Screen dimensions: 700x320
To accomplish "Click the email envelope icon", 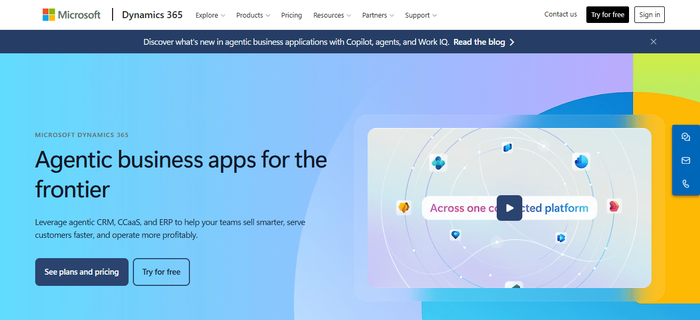I will (x=686, y=161).
